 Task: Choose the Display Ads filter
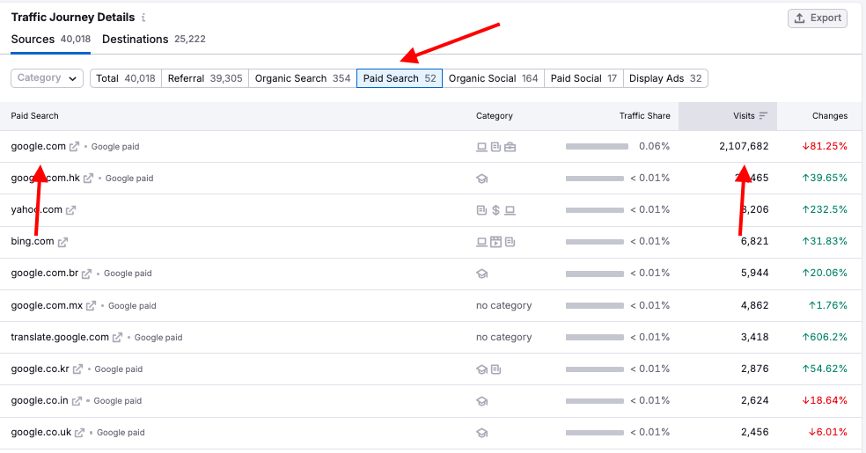(x=664, y=79)
